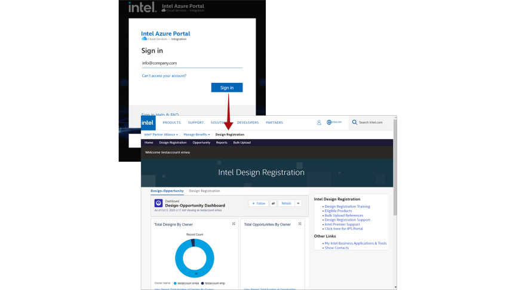The width and height of the screenshot is (516, 290).
Task: Click cloud icon under Intel Azure Portal
Action: click(144, 39)
